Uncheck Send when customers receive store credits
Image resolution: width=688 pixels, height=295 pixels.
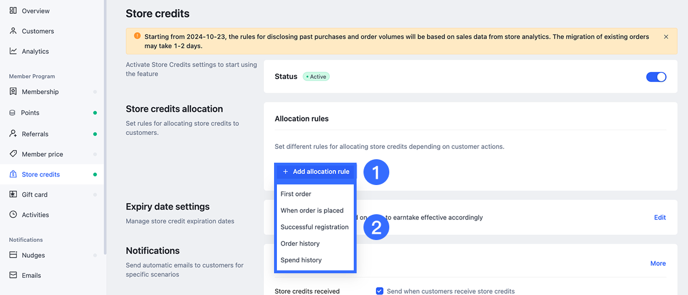[x=379, y=291]
